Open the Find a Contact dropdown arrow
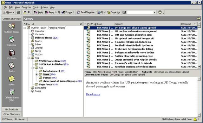 (154, 12)
